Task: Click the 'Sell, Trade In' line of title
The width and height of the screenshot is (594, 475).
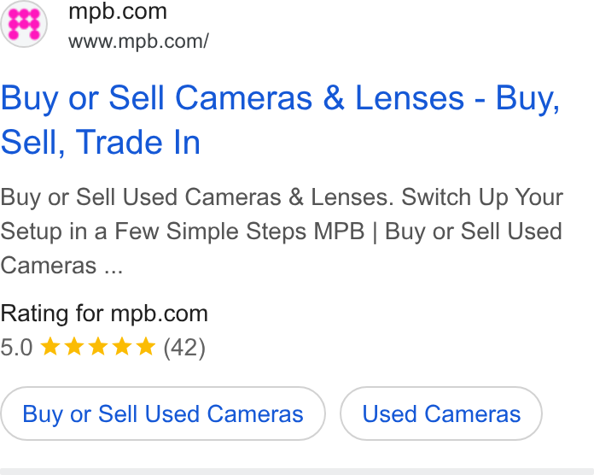Action: [x=101, y=143]
